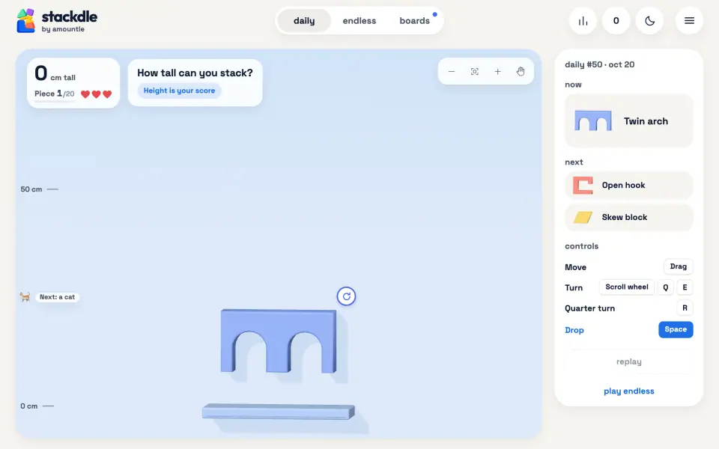Click the Height is your score badge
Image resolution: width=719 pixels, height=449 pixels.
click(x=179, y=91)
